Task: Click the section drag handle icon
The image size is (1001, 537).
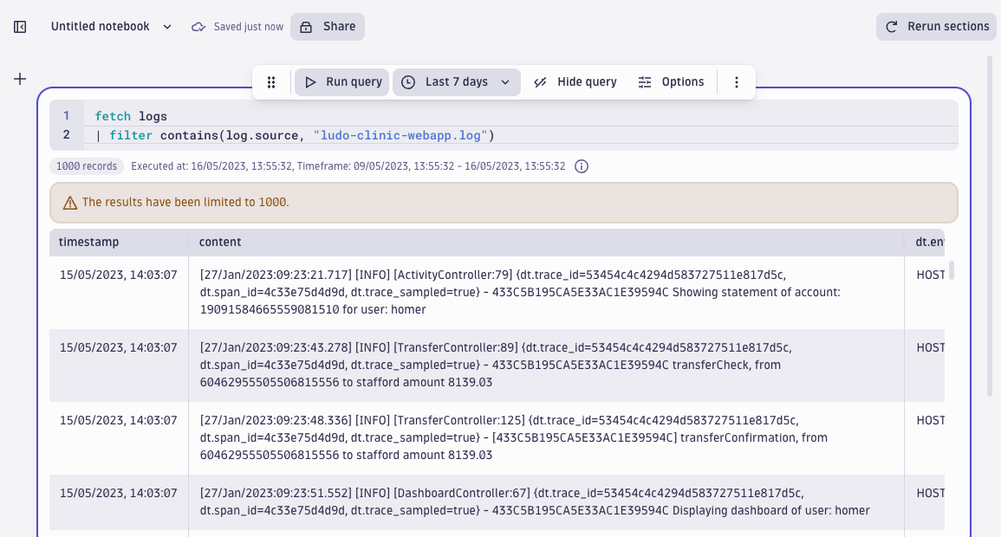Action: click(x=271, y=81)
